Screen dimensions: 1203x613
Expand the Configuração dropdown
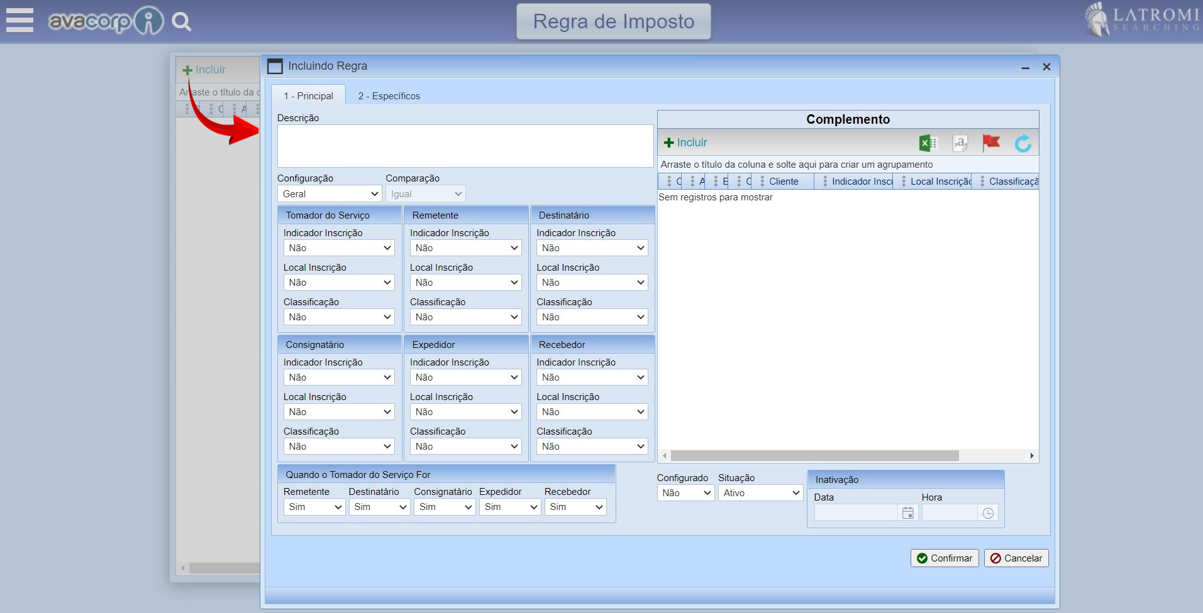(x=330, y=194)
